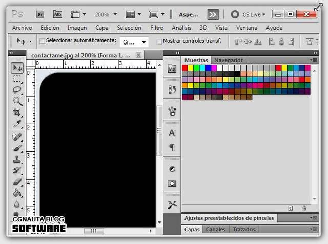Viewport: 328px width, 244px height.
Task: Select the Crop tool
Action: (17, 113)
